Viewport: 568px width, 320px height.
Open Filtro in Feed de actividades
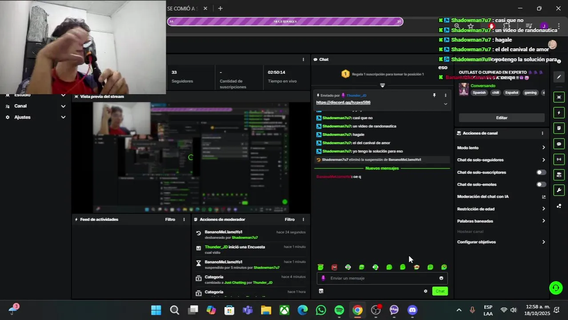170,220
